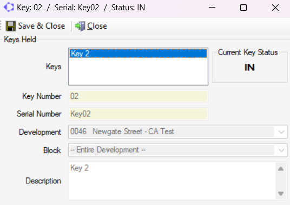Click the toolbar grip handle at left edge
The image size is (290, 205).
pyautogui.click(x=1, y=25)
